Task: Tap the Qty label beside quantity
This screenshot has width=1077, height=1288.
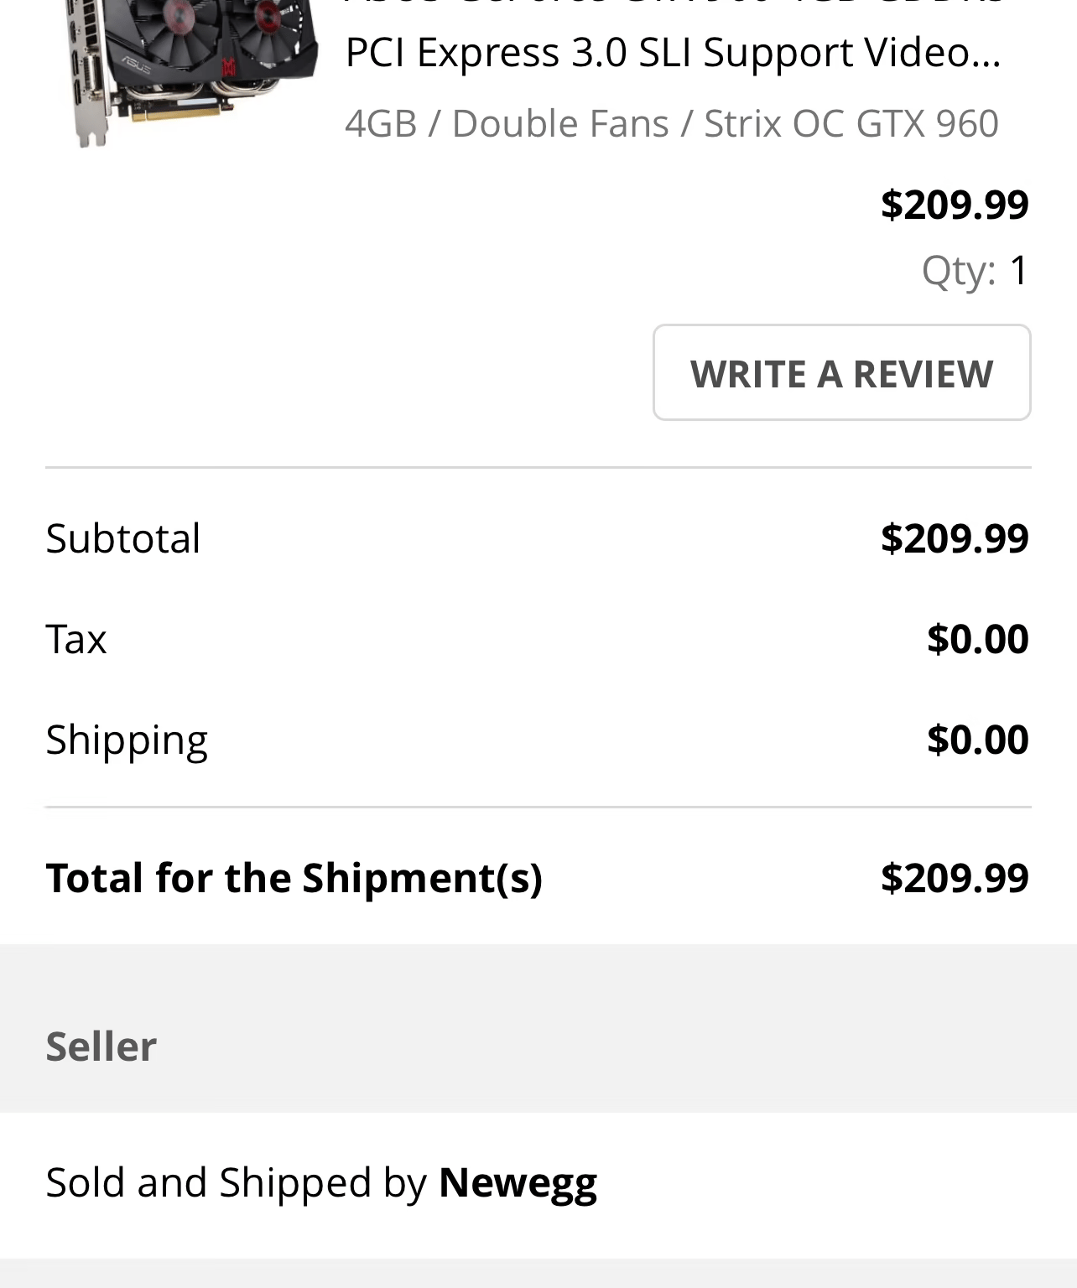Action: point(958,270)
